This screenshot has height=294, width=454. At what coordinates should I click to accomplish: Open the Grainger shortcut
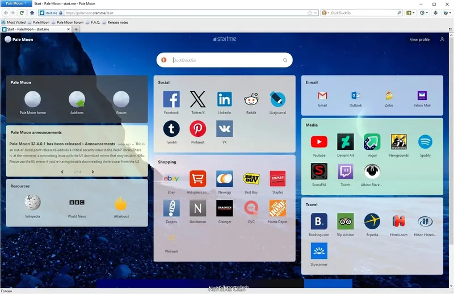click(x=224, y=208)
